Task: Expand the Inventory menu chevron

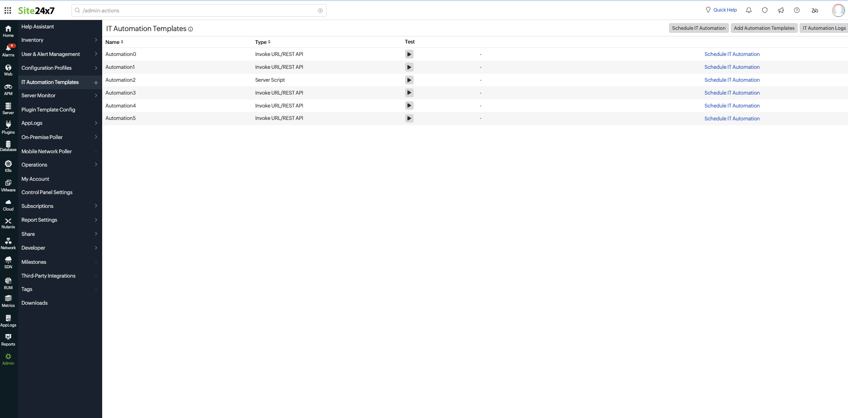Action: point(96,40)
